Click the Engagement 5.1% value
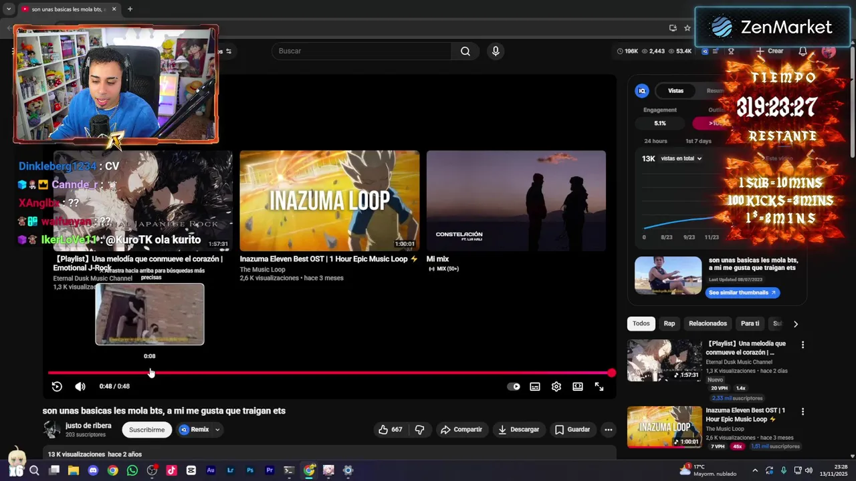 [660, 124]
